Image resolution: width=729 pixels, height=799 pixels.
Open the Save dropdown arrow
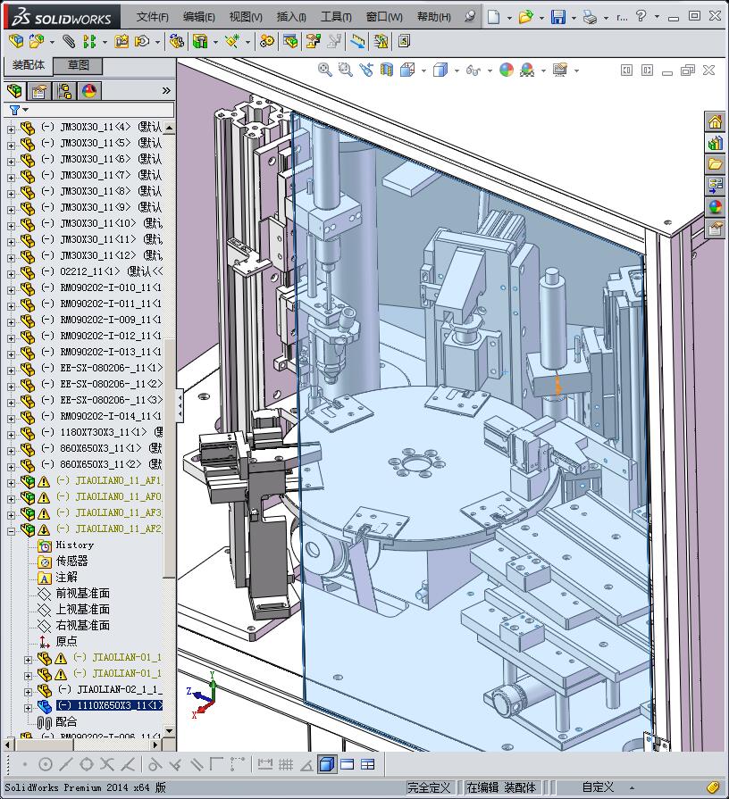pos(574,18)
